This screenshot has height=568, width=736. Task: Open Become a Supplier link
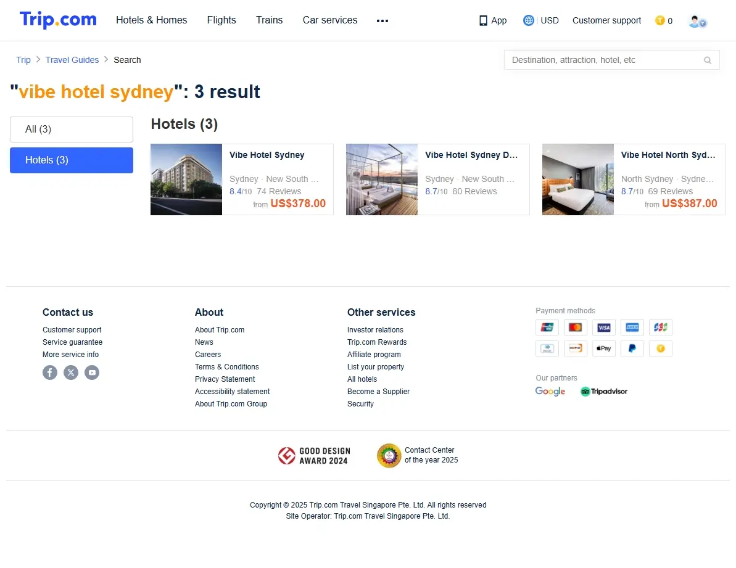(x=378, y=392)
